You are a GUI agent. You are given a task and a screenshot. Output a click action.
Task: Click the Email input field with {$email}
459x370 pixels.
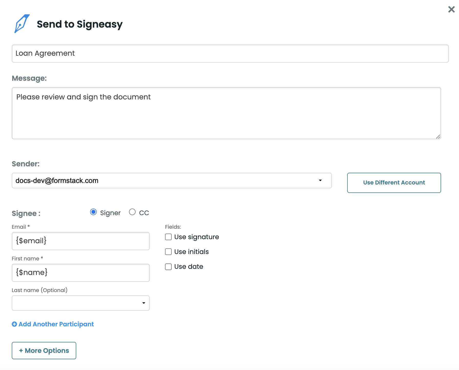click(81, 241)
